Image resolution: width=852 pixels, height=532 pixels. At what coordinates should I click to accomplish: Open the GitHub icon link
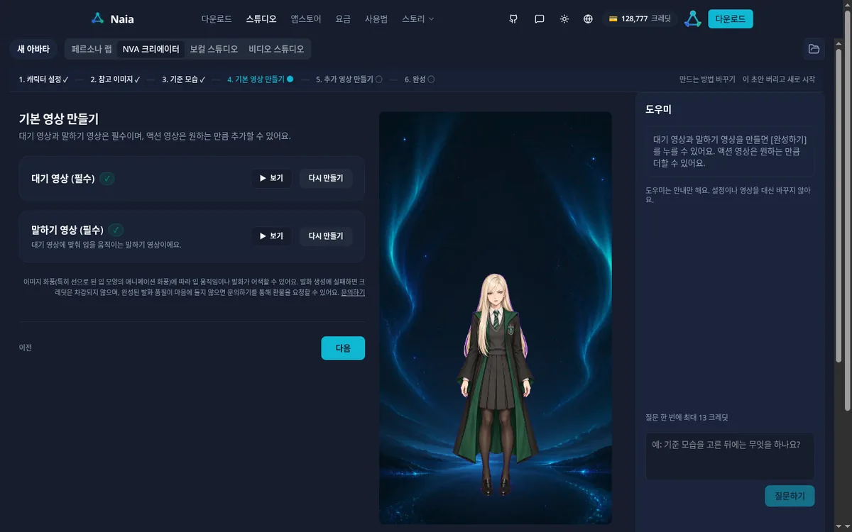[x=513, y=19]
